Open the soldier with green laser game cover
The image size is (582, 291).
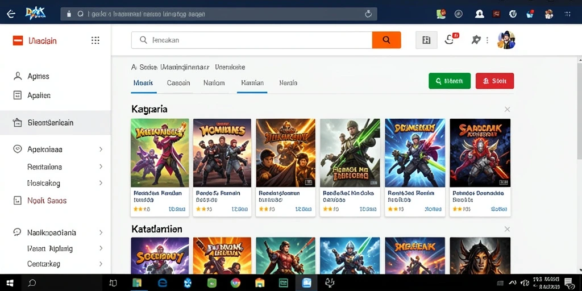tap(350, 153)
